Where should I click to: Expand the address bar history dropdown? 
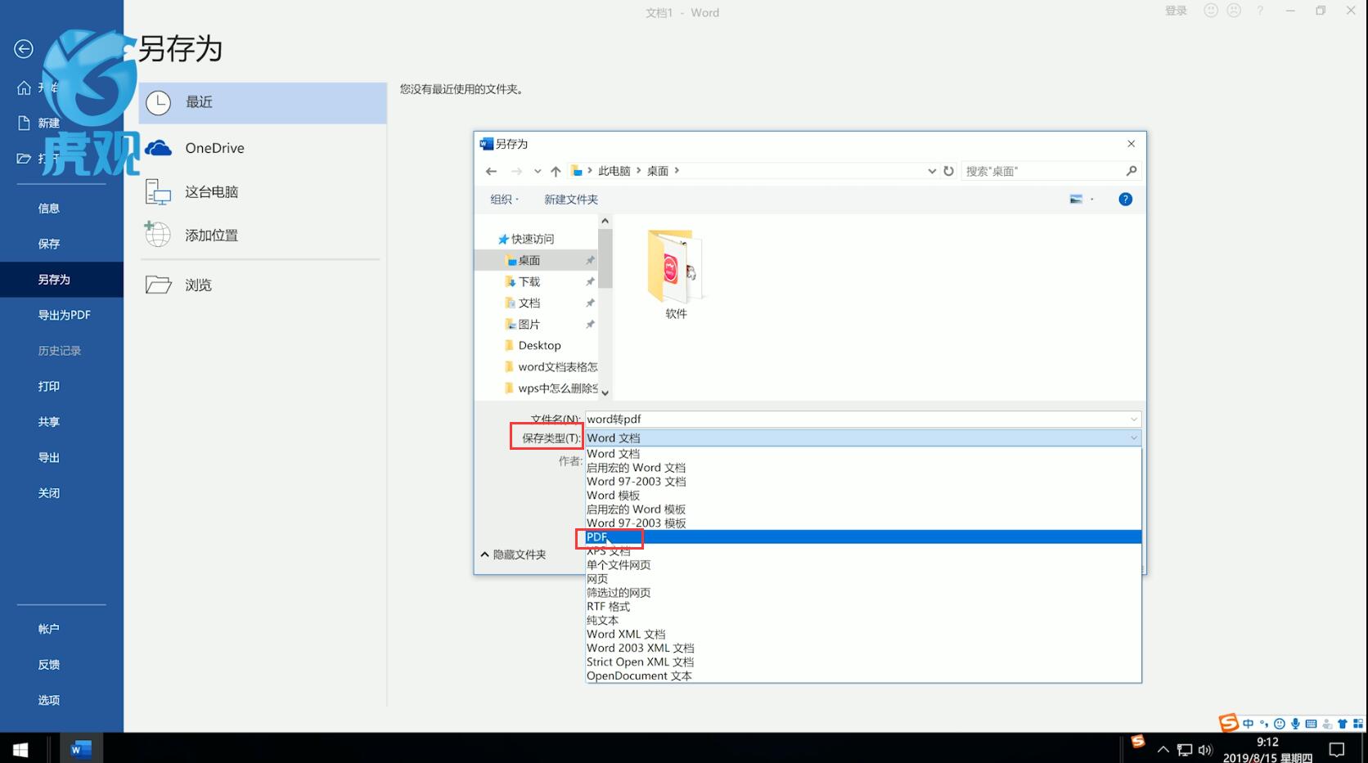[x=932, y=171]
